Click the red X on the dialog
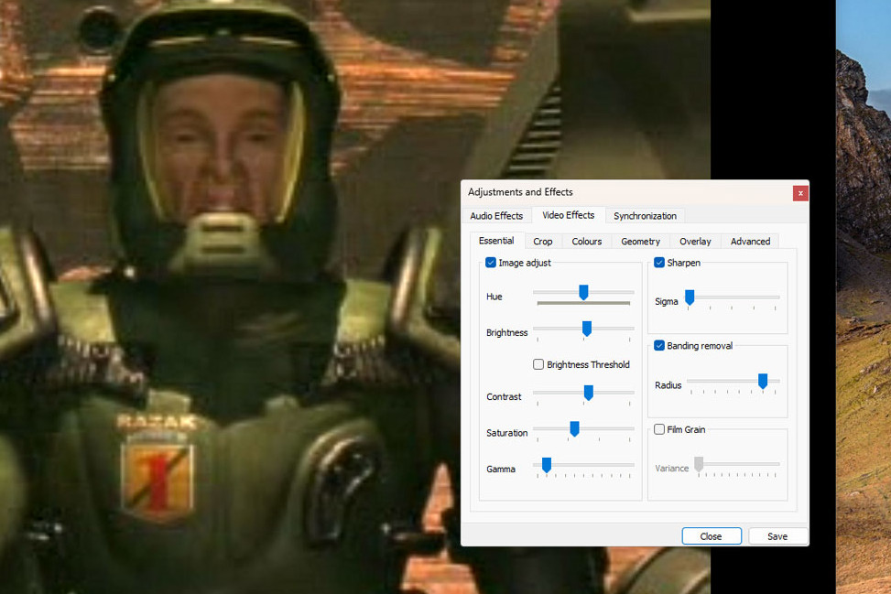 coord(800,193)
